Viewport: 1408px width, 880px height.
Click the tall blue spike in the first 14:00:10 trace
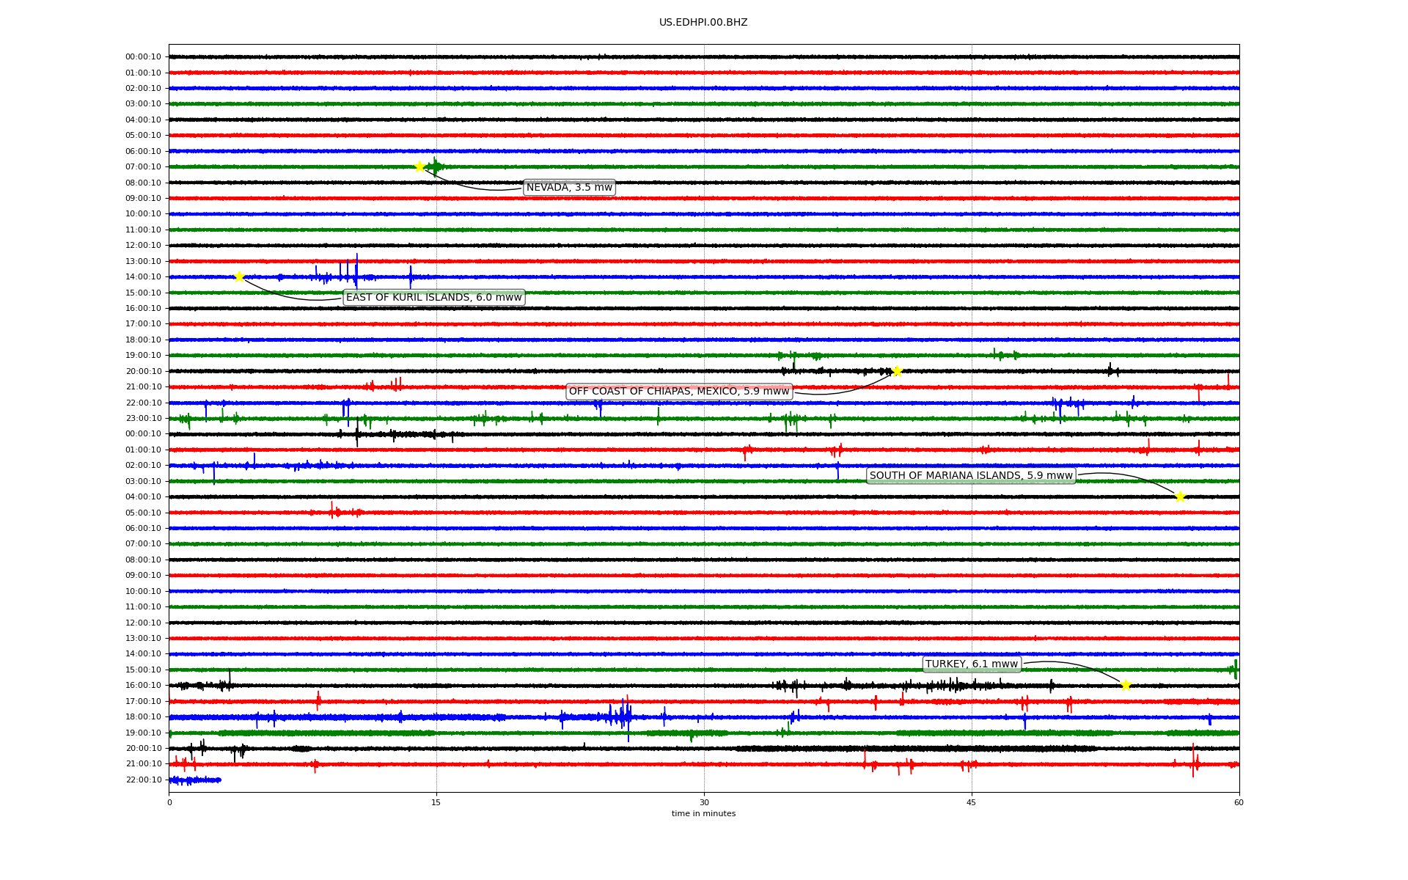[x=356, y=271]
